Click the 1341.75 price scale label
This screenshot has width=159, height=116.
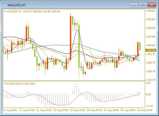(x=151, y=54)
